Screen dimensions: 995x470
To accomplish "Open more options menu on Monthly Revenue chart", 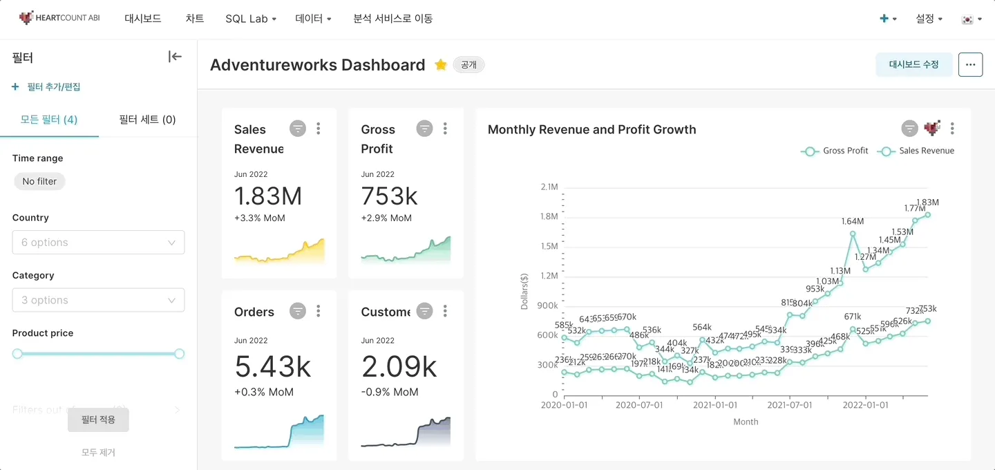I will (x=952, y=129).
